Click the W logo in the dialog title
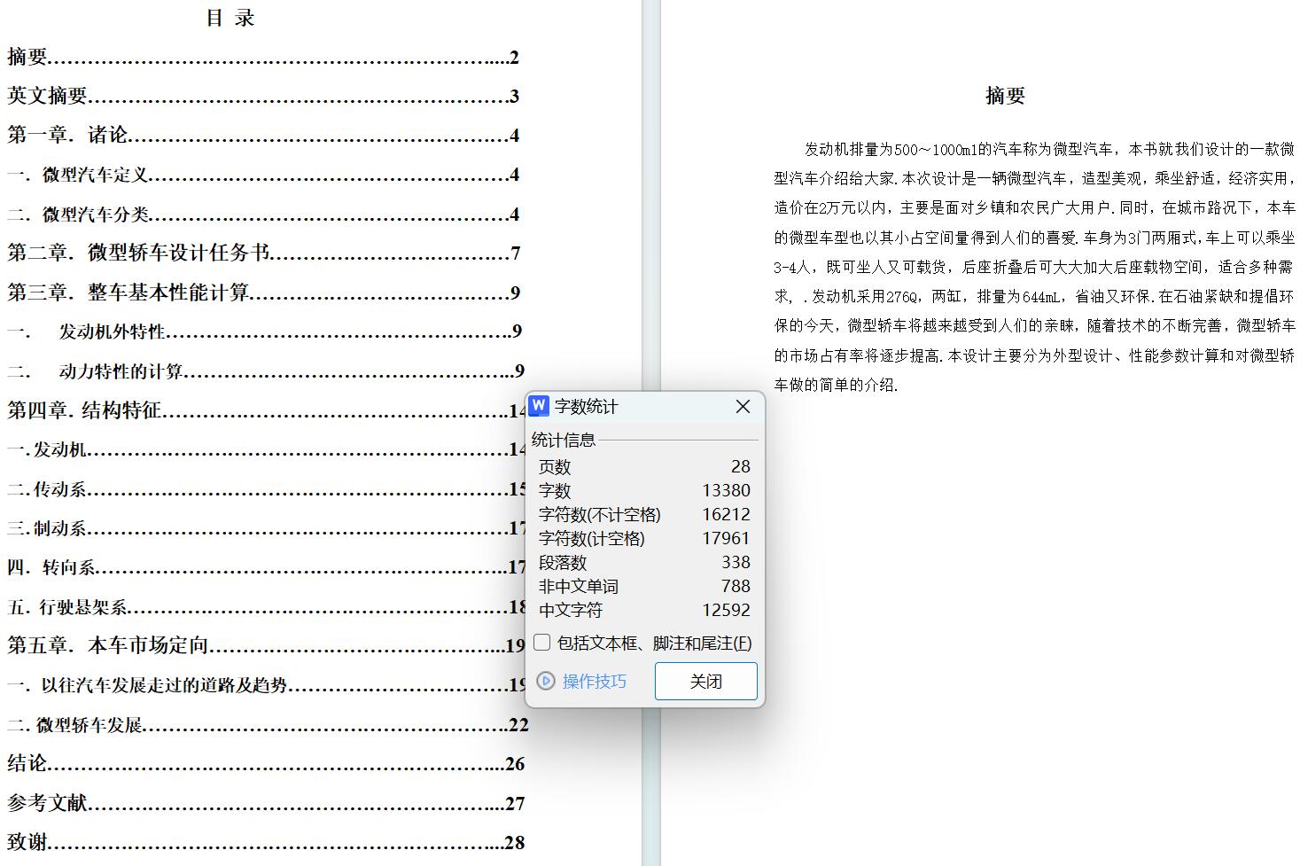 click(539, 406)
